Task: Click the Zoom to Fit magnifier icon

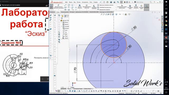Action: [101, 14]
